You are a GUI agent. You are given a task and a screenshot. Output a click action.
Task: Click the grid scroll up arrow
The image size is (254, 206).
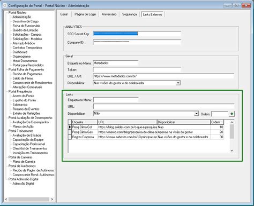pyautogui.click(x=231, y=122)
